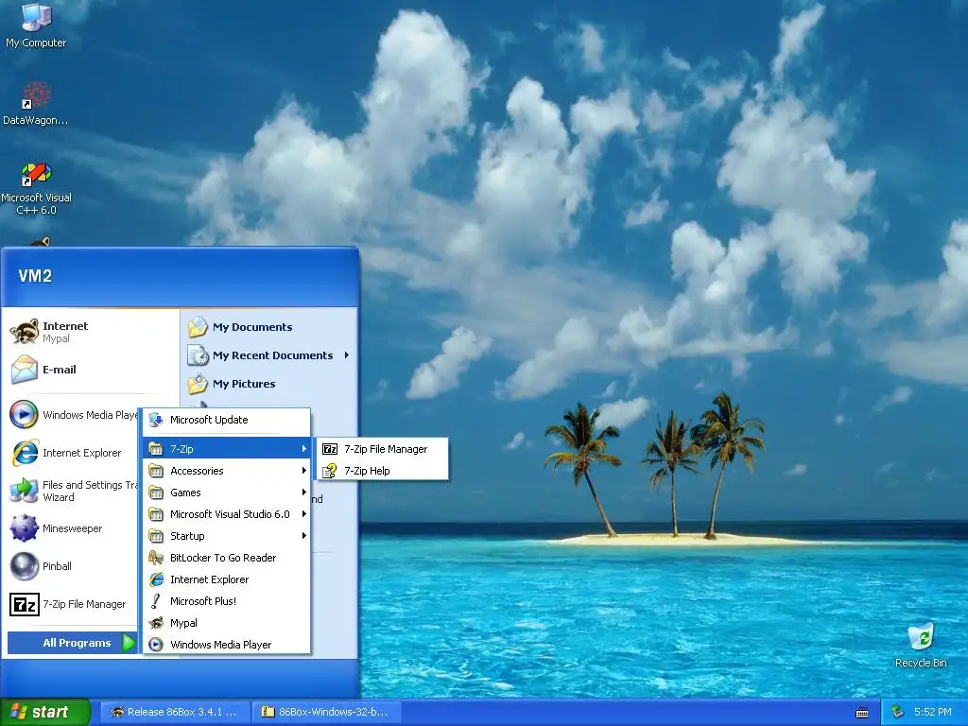Click BitLocker To Go Reader key icon
The height and width of the screenshot is (726, 968).
tap(156, 558)
